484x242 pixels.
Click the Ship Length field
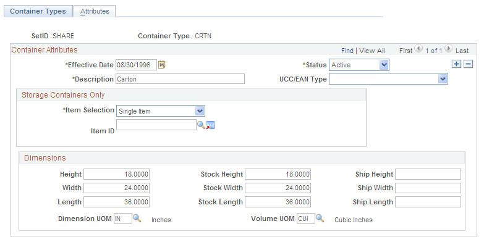tap(428, 202)
